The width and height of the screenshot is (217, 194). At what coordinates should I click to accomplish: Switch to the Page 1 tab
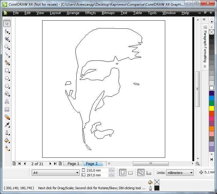click(x=73, y=164)
